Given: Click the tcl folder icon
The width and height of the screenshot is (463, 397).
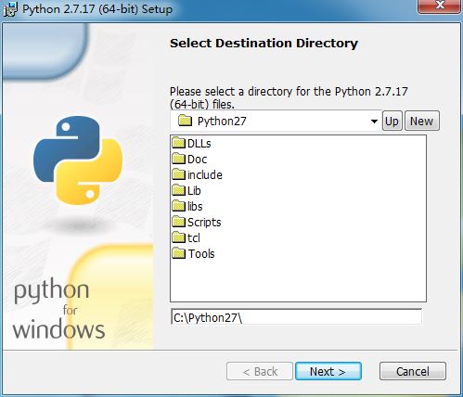Looking at the screenshot, I should pos(178,237).
